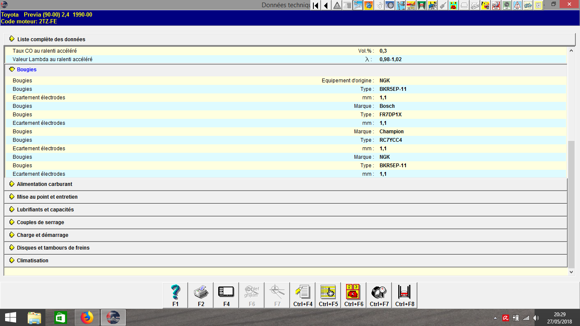Expand the Climatisation section
The height and width of the screenshot is (326, 580).
(x=285, y=261)
